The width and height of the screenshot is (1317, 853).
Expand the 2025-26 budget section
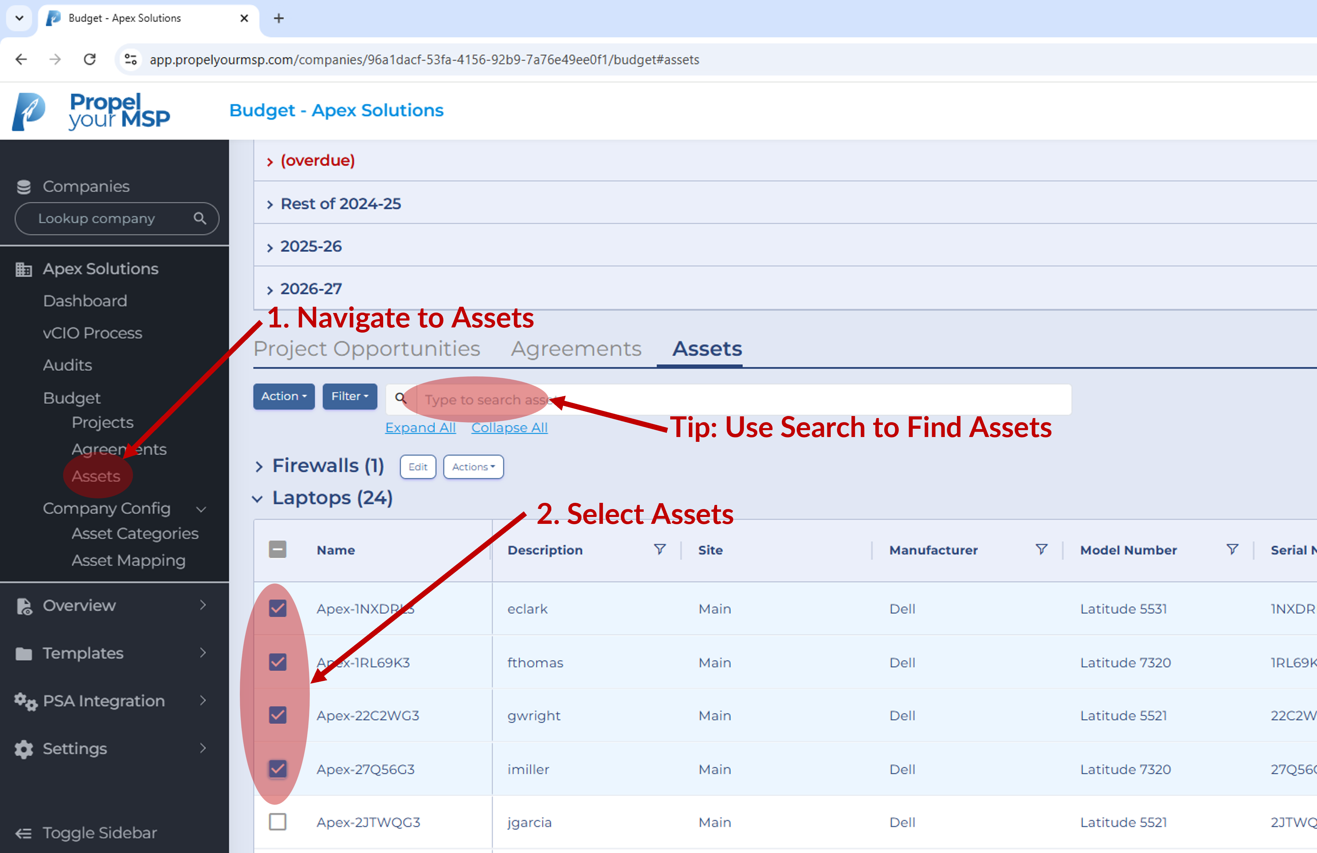coord(269,247)
